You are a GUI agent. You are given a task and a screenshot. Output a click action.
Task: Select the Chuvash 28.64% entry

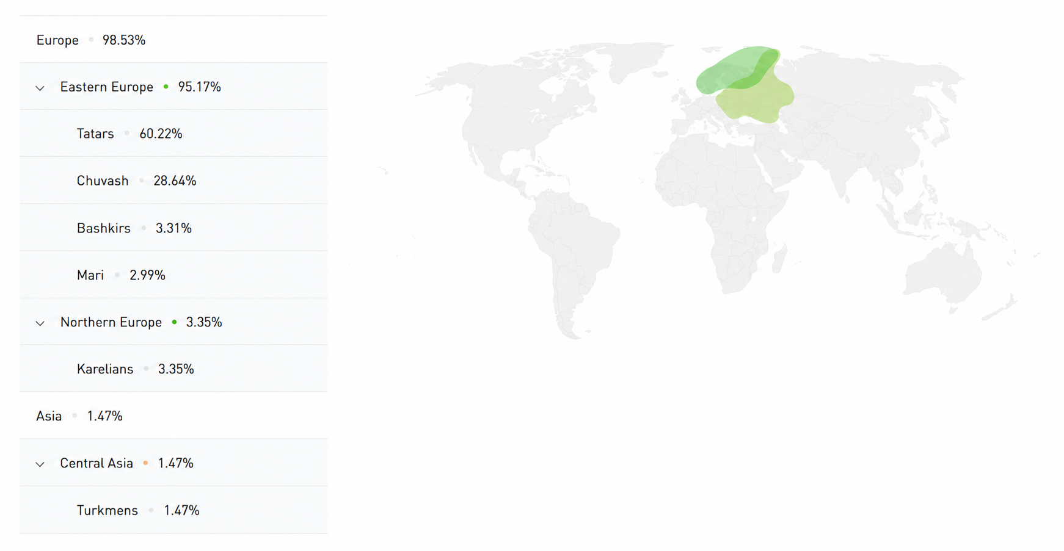click(173, 181)
